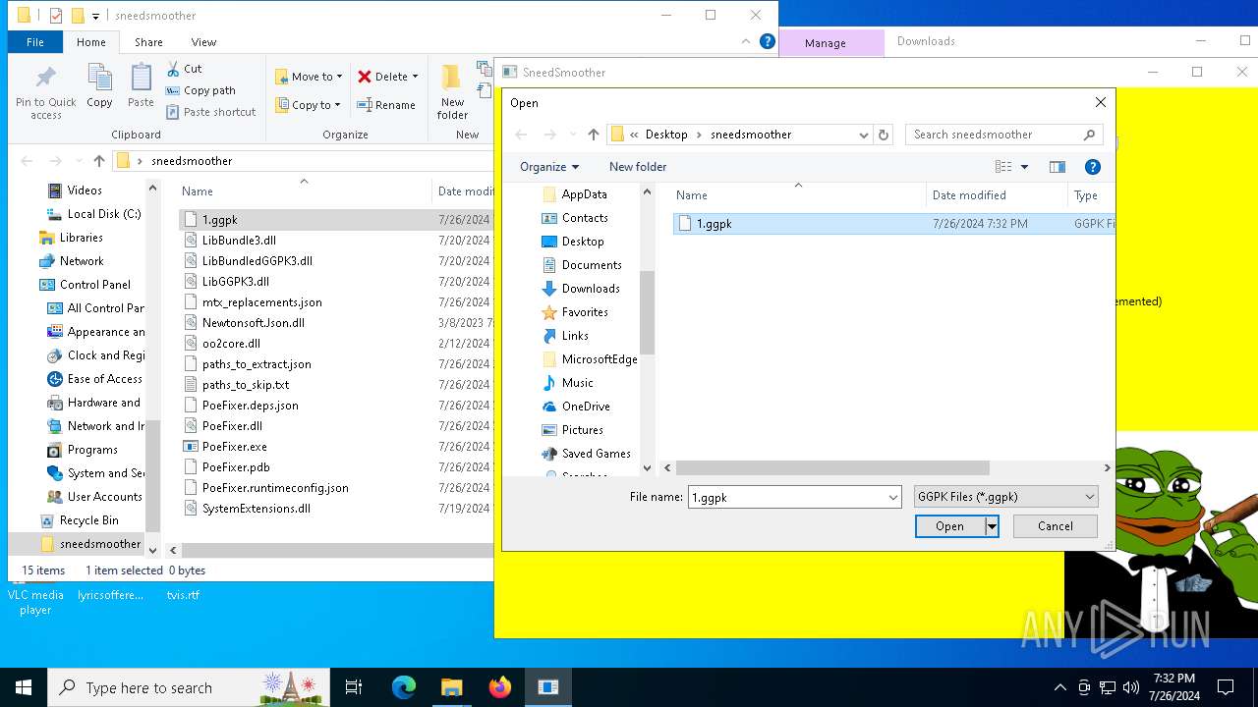Select 1.ggpk file in Open dialog
Image resolution: width=1258 pixels, height=707 pixels.
coord(714,224)
